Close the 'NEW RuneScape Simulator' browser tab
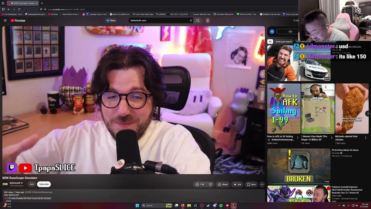Viewport: 371px width, 209px height. tap(37, 3)
